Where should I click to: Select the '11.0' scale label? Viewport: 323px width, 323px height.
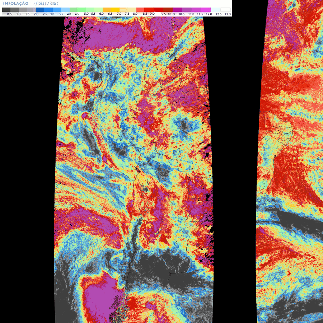(x=191, y=14)
